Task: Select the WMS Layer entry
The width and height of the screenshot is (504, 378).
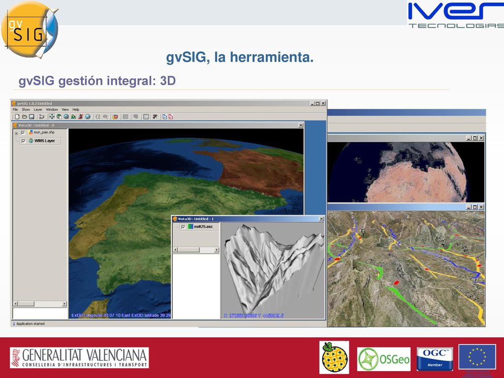Action: [40, 141]
